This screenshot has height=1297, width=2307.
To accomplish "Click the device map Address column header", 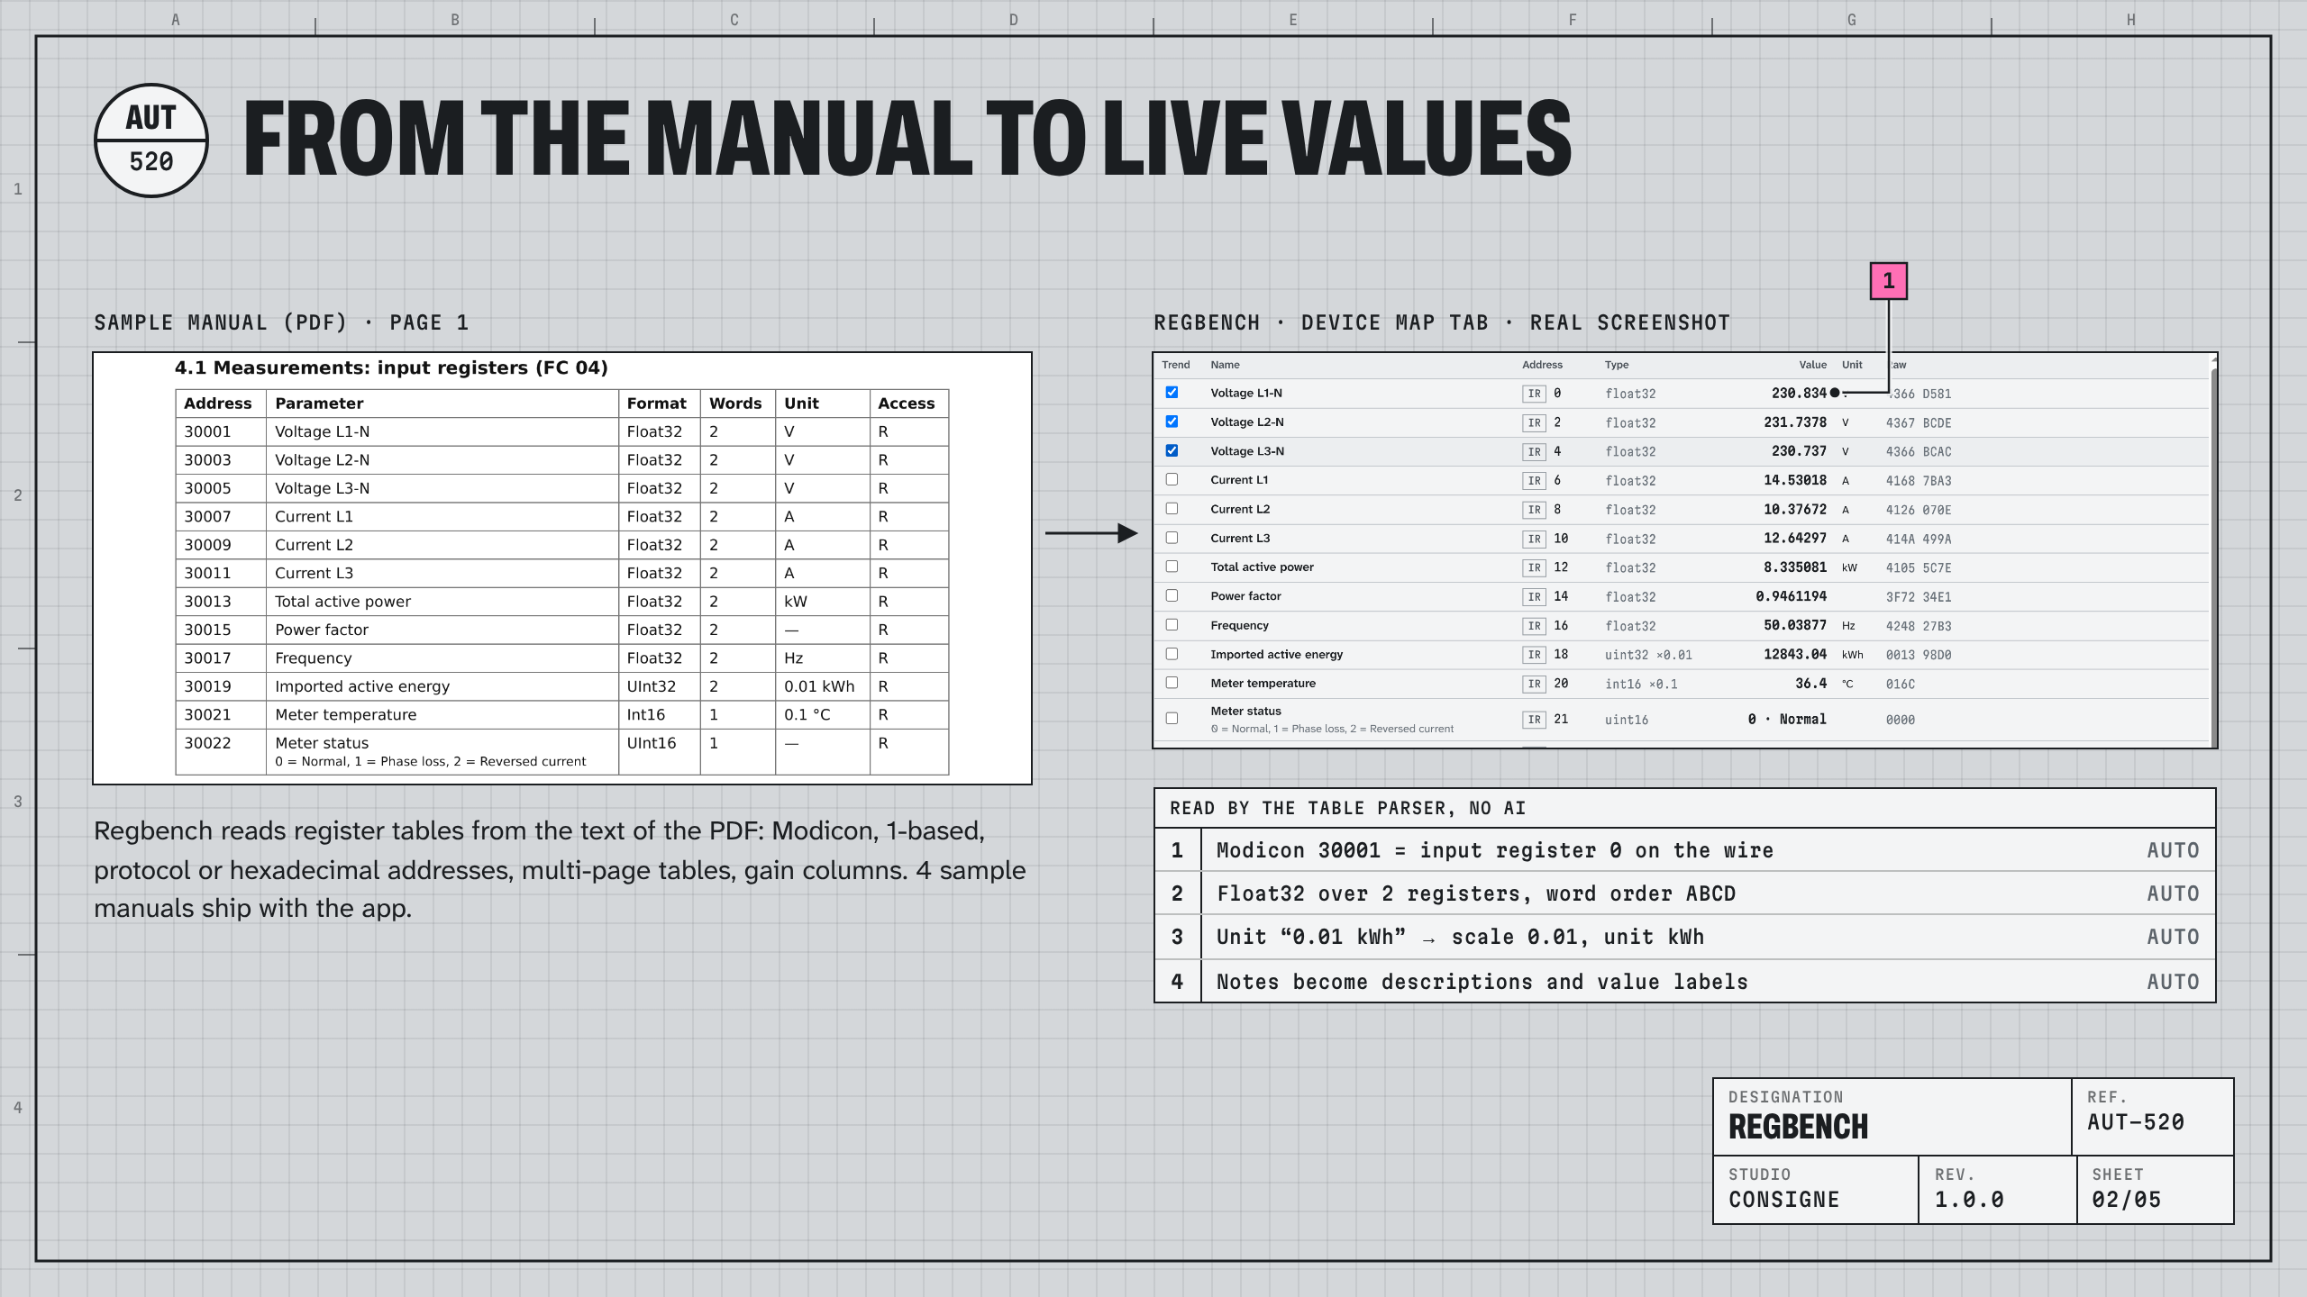I will (1542, 365).
